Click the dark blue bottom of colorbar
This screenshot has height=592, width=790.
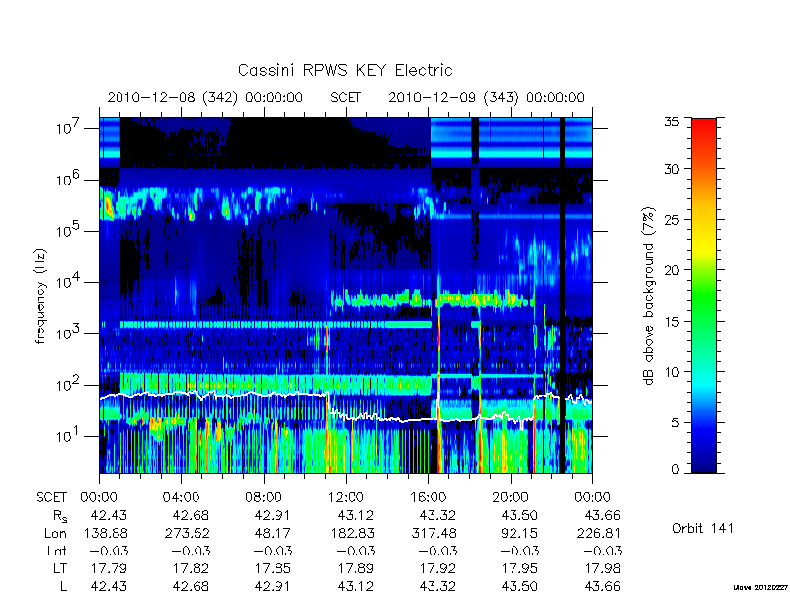pos(704,461)
